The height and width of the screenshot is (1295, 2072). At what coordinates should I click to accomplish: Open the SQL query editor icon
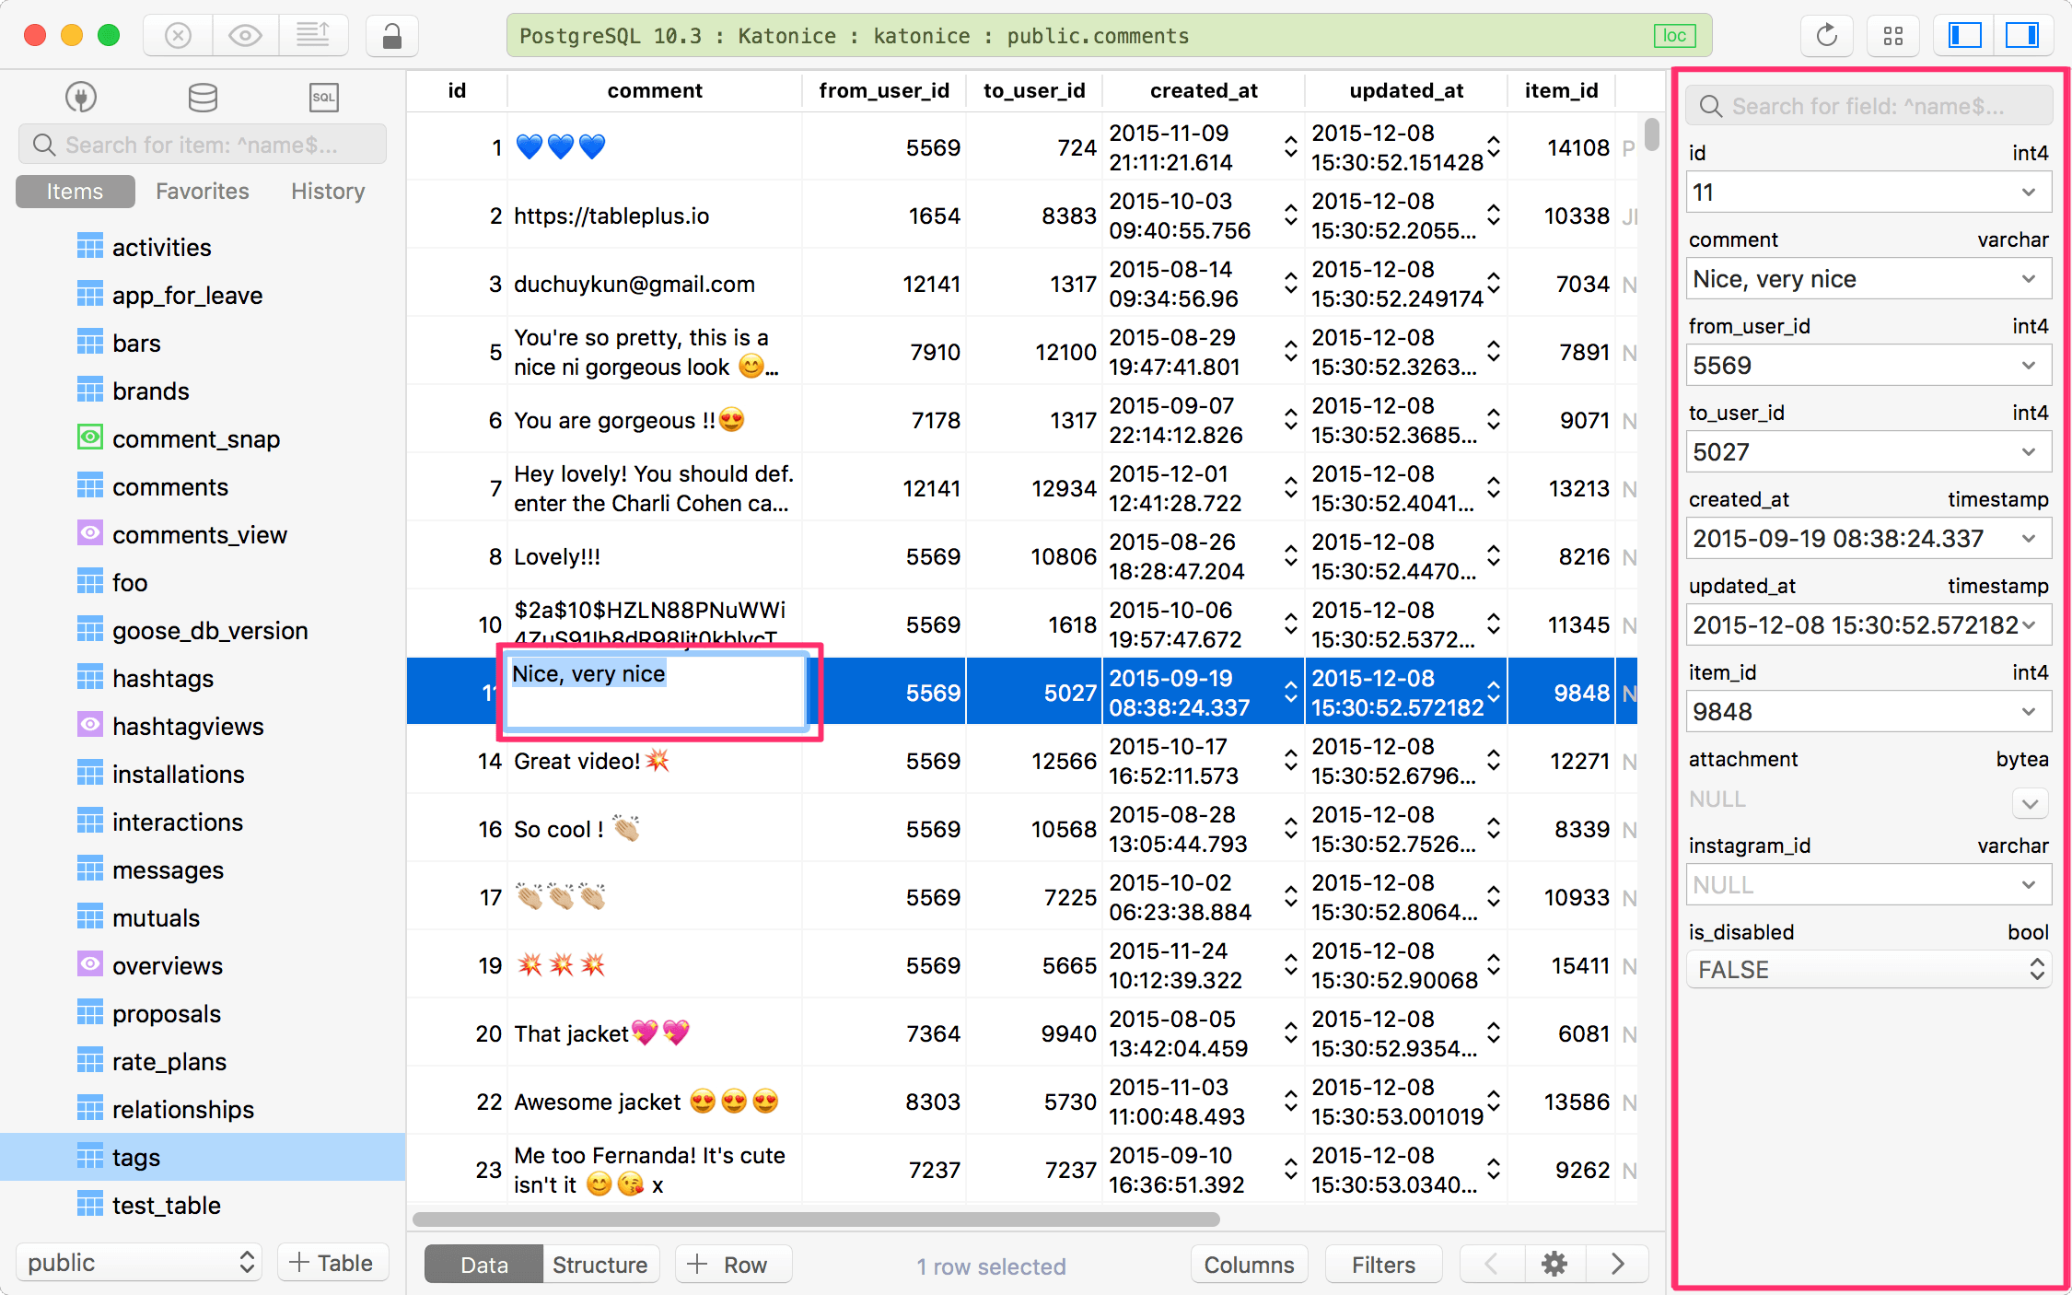(324, 97)
